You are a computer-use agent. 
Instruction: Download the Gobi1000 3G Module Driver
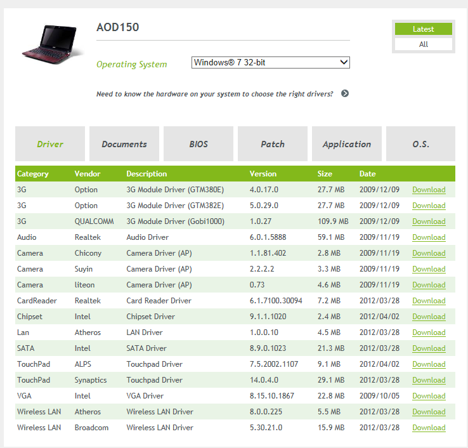[x=429, y=221]
